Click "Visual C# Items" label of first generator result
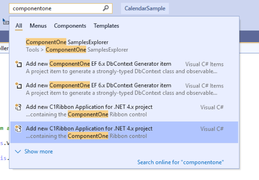Viewport: 259px width, 180px height. 204,64
